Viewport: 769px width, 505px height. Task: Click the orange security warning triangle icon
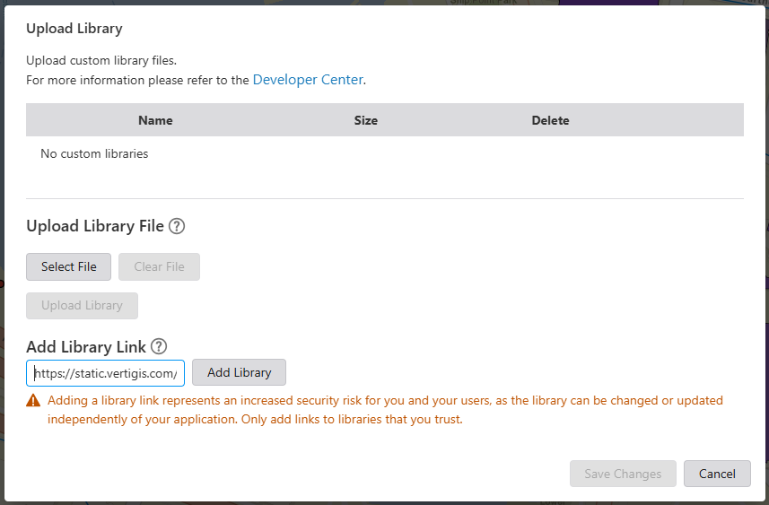coord(33,401)
